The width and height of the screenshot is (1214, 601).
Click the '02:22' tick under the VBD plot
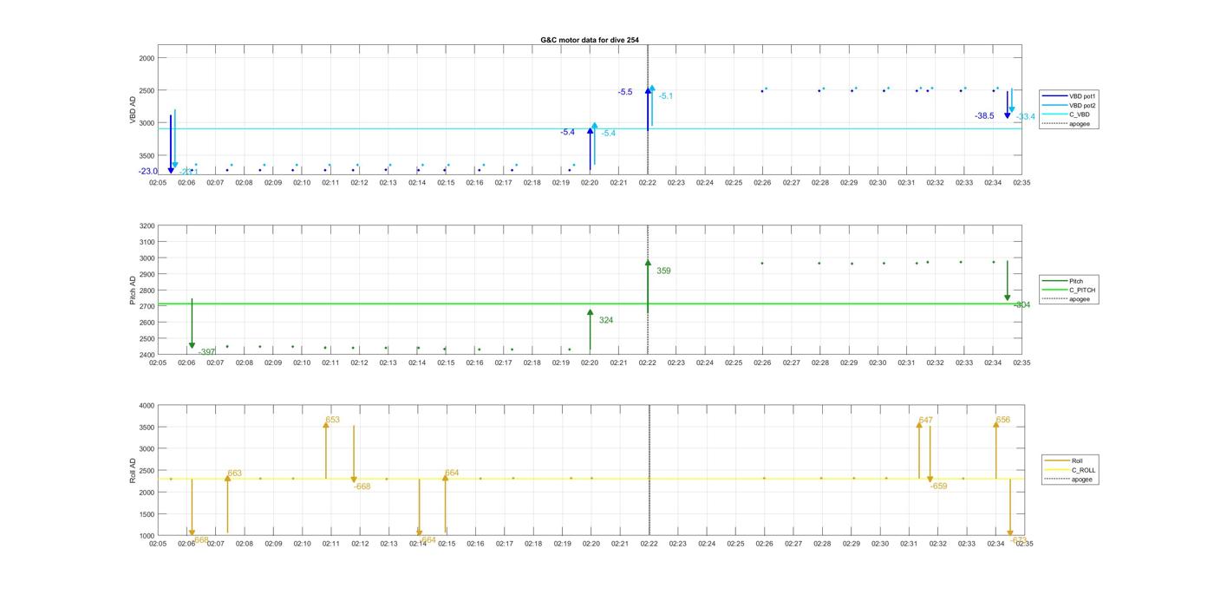[648, 183]
